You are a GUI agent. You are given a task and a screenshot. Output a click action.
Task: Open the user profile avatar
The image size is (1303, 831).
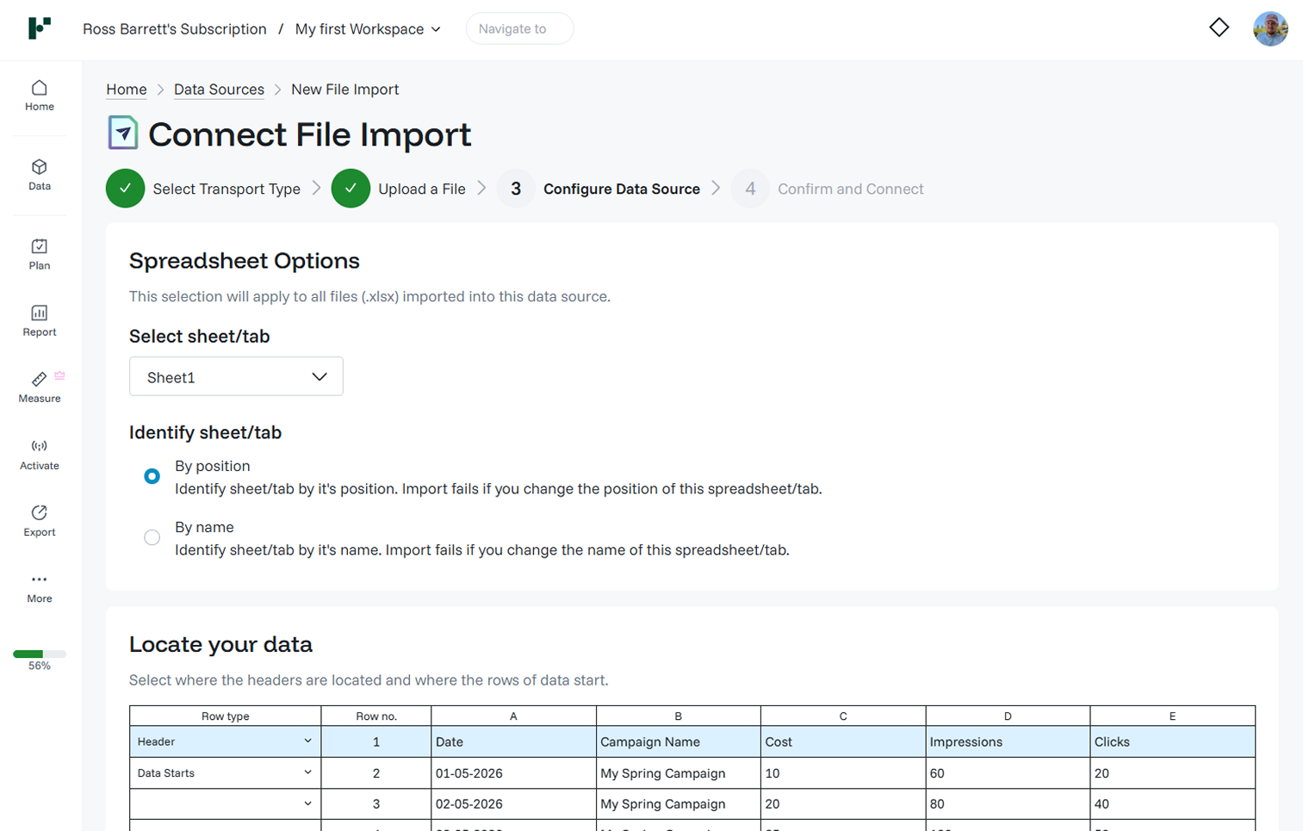click(x=1270, y=28)
